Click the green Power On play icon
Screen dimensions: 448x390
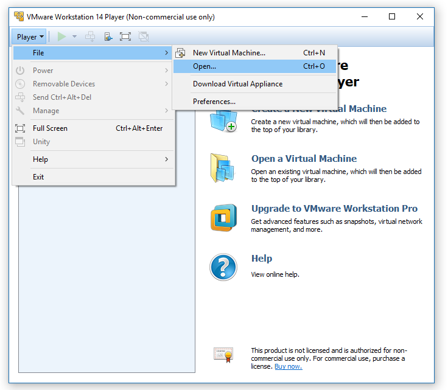61,37
